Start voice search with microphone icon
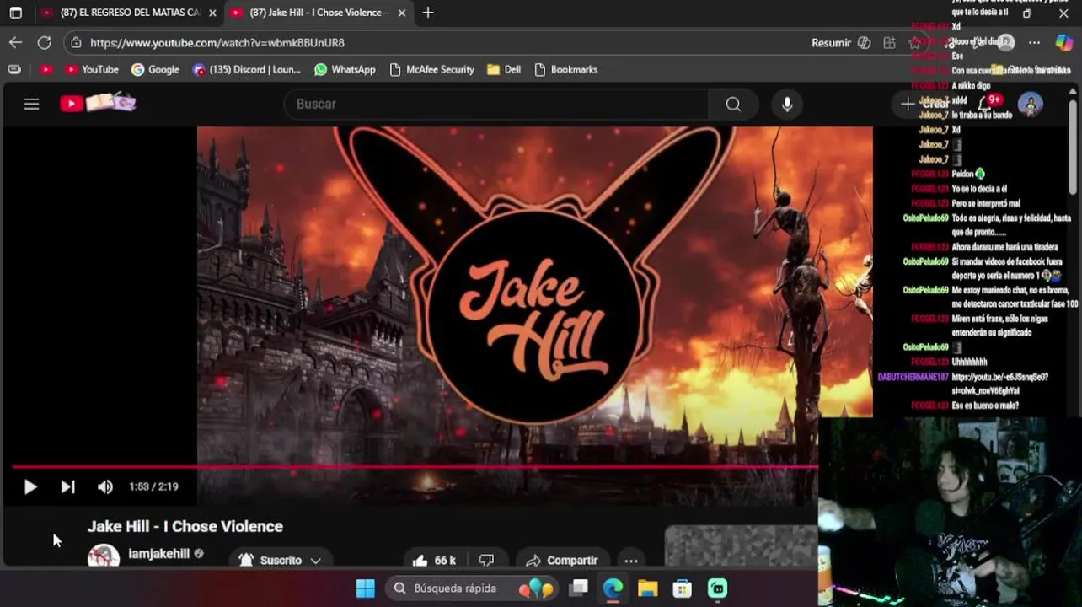Screen dimensions: 1082x607 (x=787, y=104)
